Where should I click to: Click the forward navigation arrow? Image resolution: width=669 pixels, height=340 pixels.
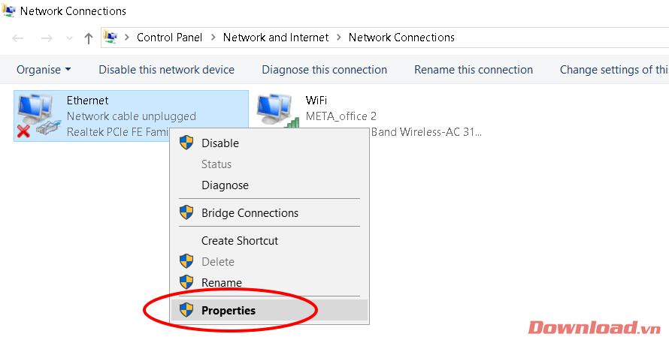tap(45, 38)
